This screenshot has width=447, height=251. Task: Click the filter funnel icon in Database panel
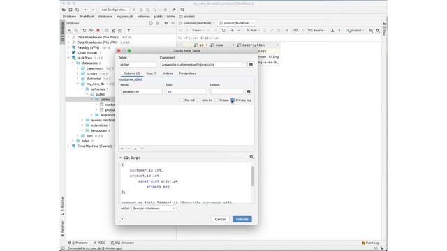[x=129, y=31]
